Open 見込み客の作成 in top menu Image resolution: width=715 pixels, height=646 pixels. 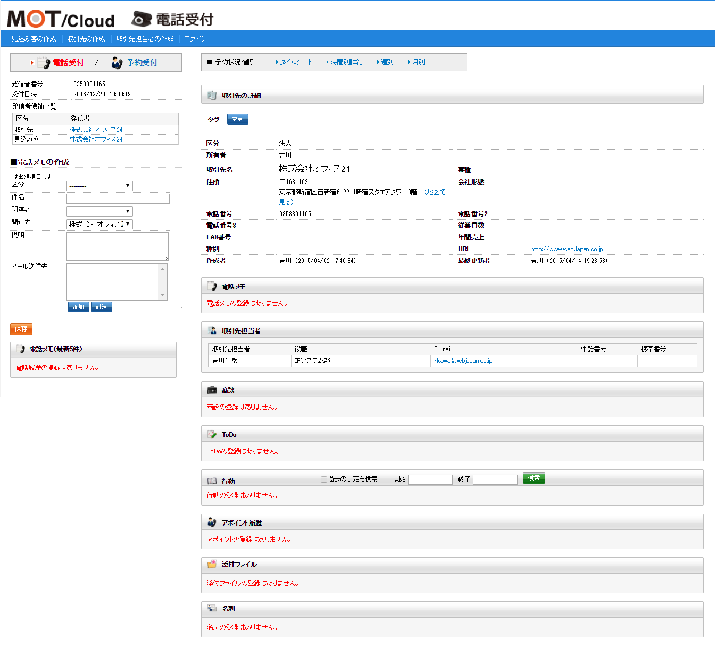tap(34, 39)
